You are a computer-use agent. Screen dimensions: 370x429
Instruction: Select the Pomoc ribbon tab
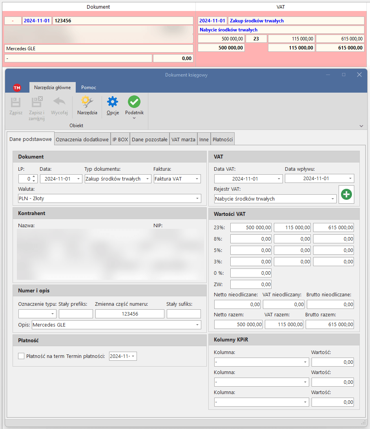(89, 88)
